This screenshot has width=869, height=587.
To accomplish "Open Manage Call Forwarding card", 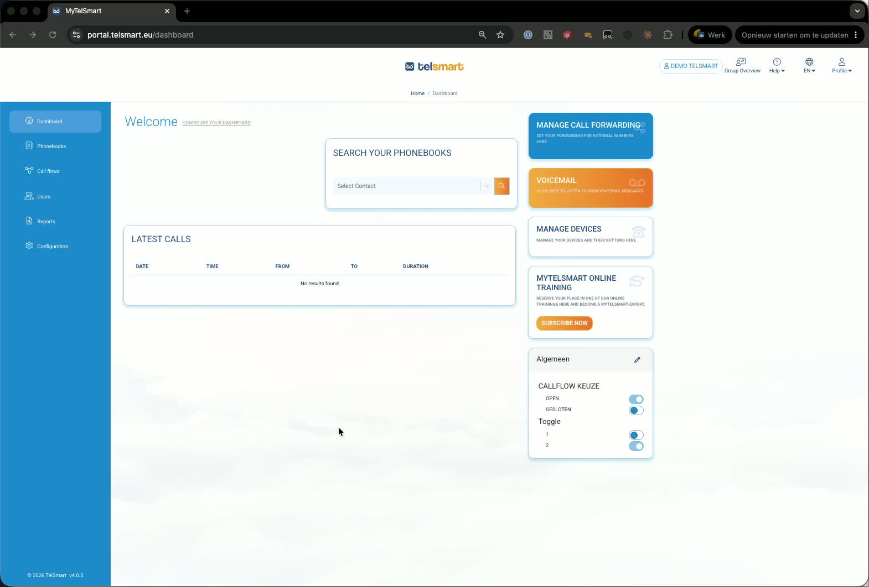I will (591, 136).
